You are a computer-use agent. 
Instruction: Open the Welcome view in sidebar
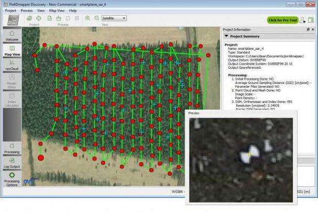tap(12, 36)
